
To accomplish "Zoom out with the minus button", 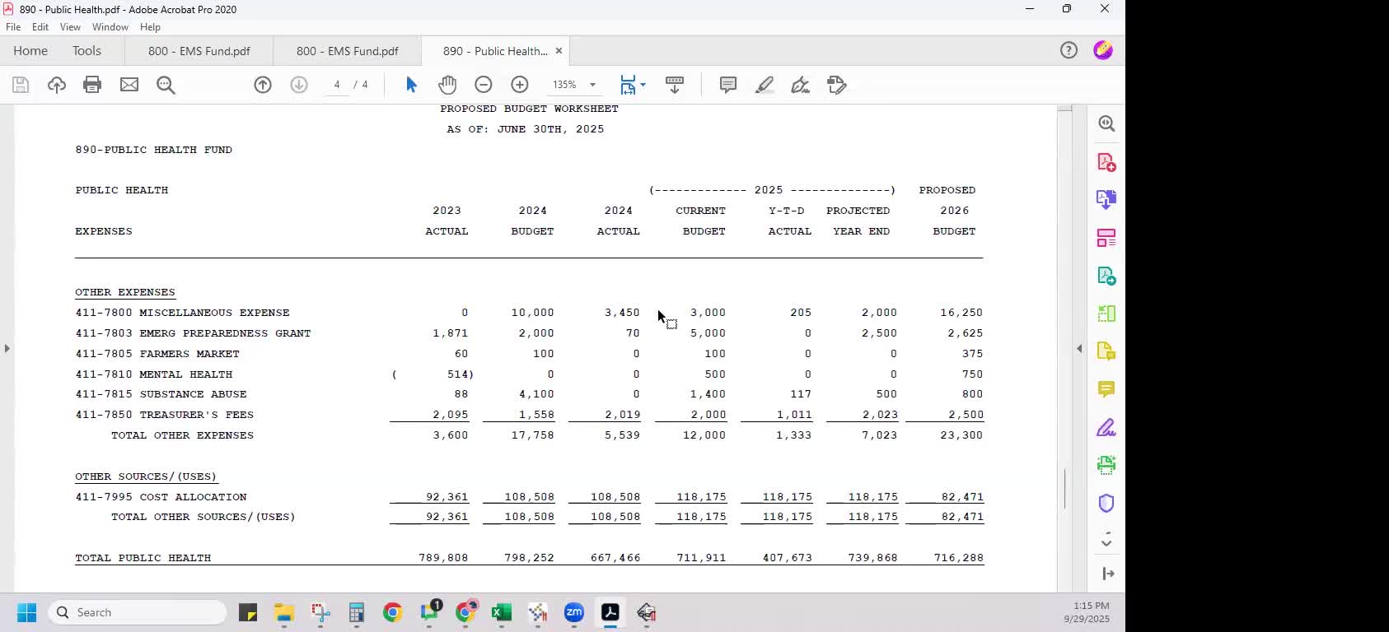I will click(x=484, y=85).
